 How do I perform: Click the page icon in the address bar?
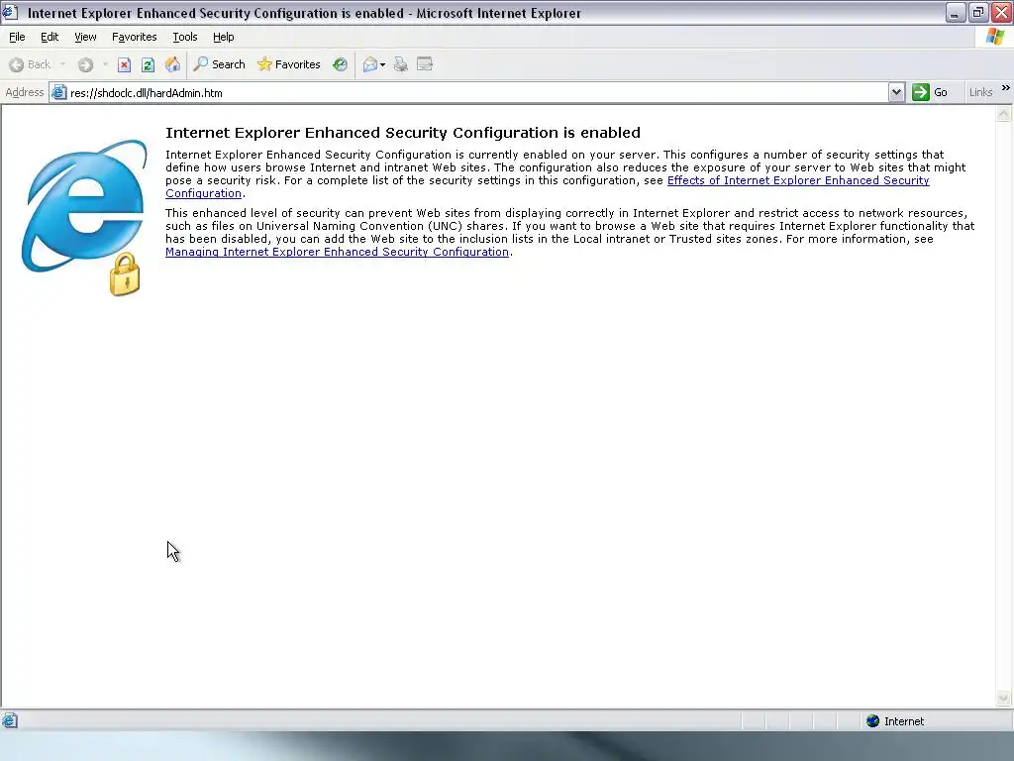click(58, 92)
